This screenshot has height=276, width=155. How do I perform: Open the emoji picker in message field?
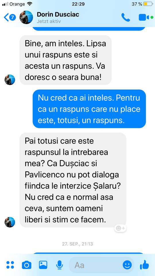click(x=127, y=265)
